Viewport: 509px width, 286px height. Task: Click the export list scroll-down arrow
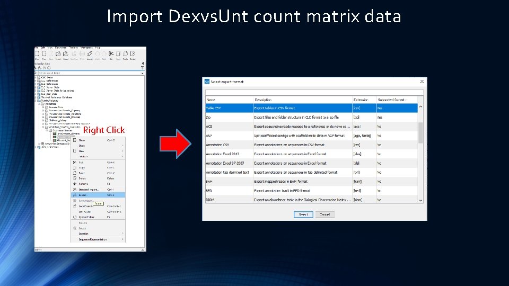(420, 200)
